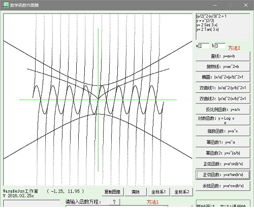The height and width of the screenshot is (215, 254).
Task: Close the 数学函数作图器 window
Action: click(246, 5)
